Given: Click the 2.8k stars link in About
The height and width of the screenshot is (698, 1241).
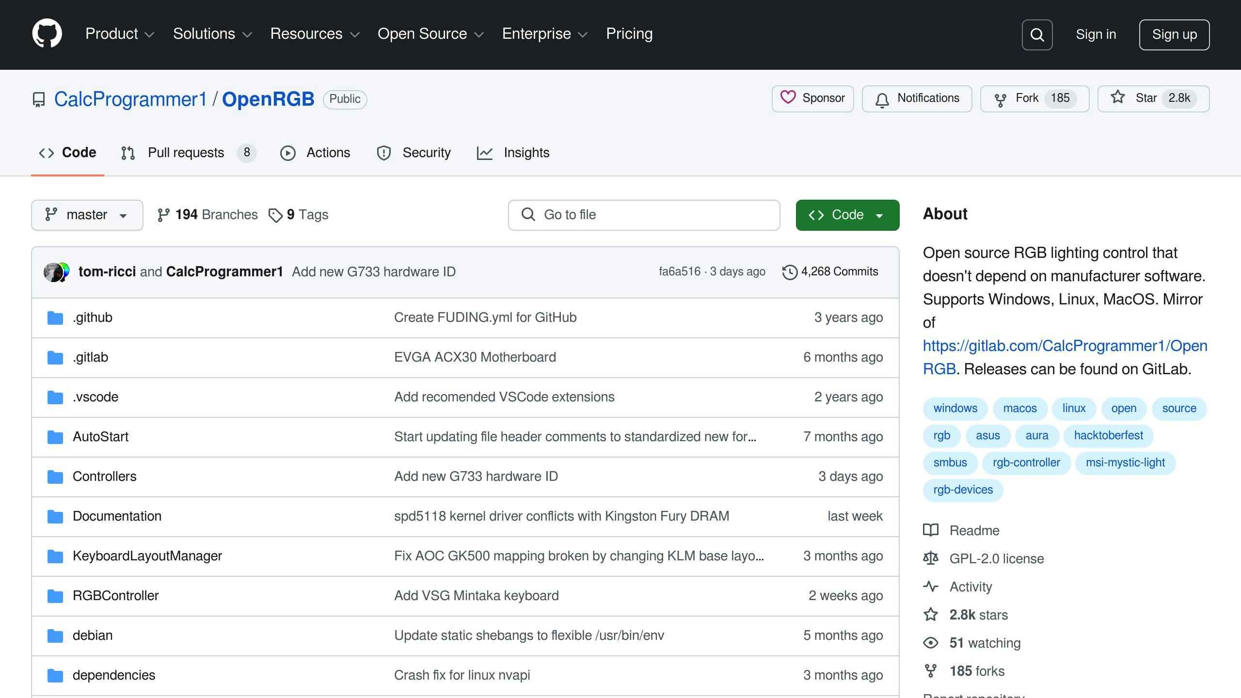Looking at the screenshot, I should point(978,615).
